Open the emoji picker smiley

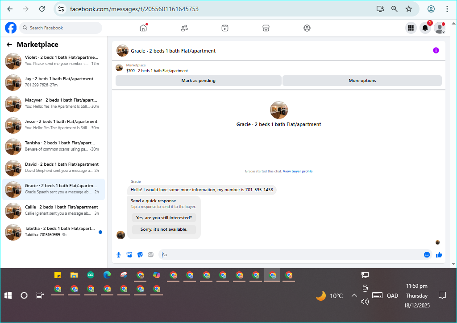[x=427, y=255]
